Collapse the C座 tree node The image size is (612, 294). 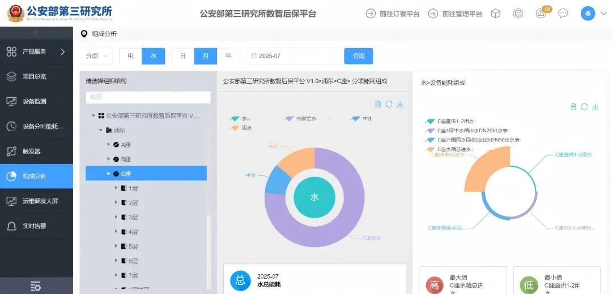[x=108, y=174]
